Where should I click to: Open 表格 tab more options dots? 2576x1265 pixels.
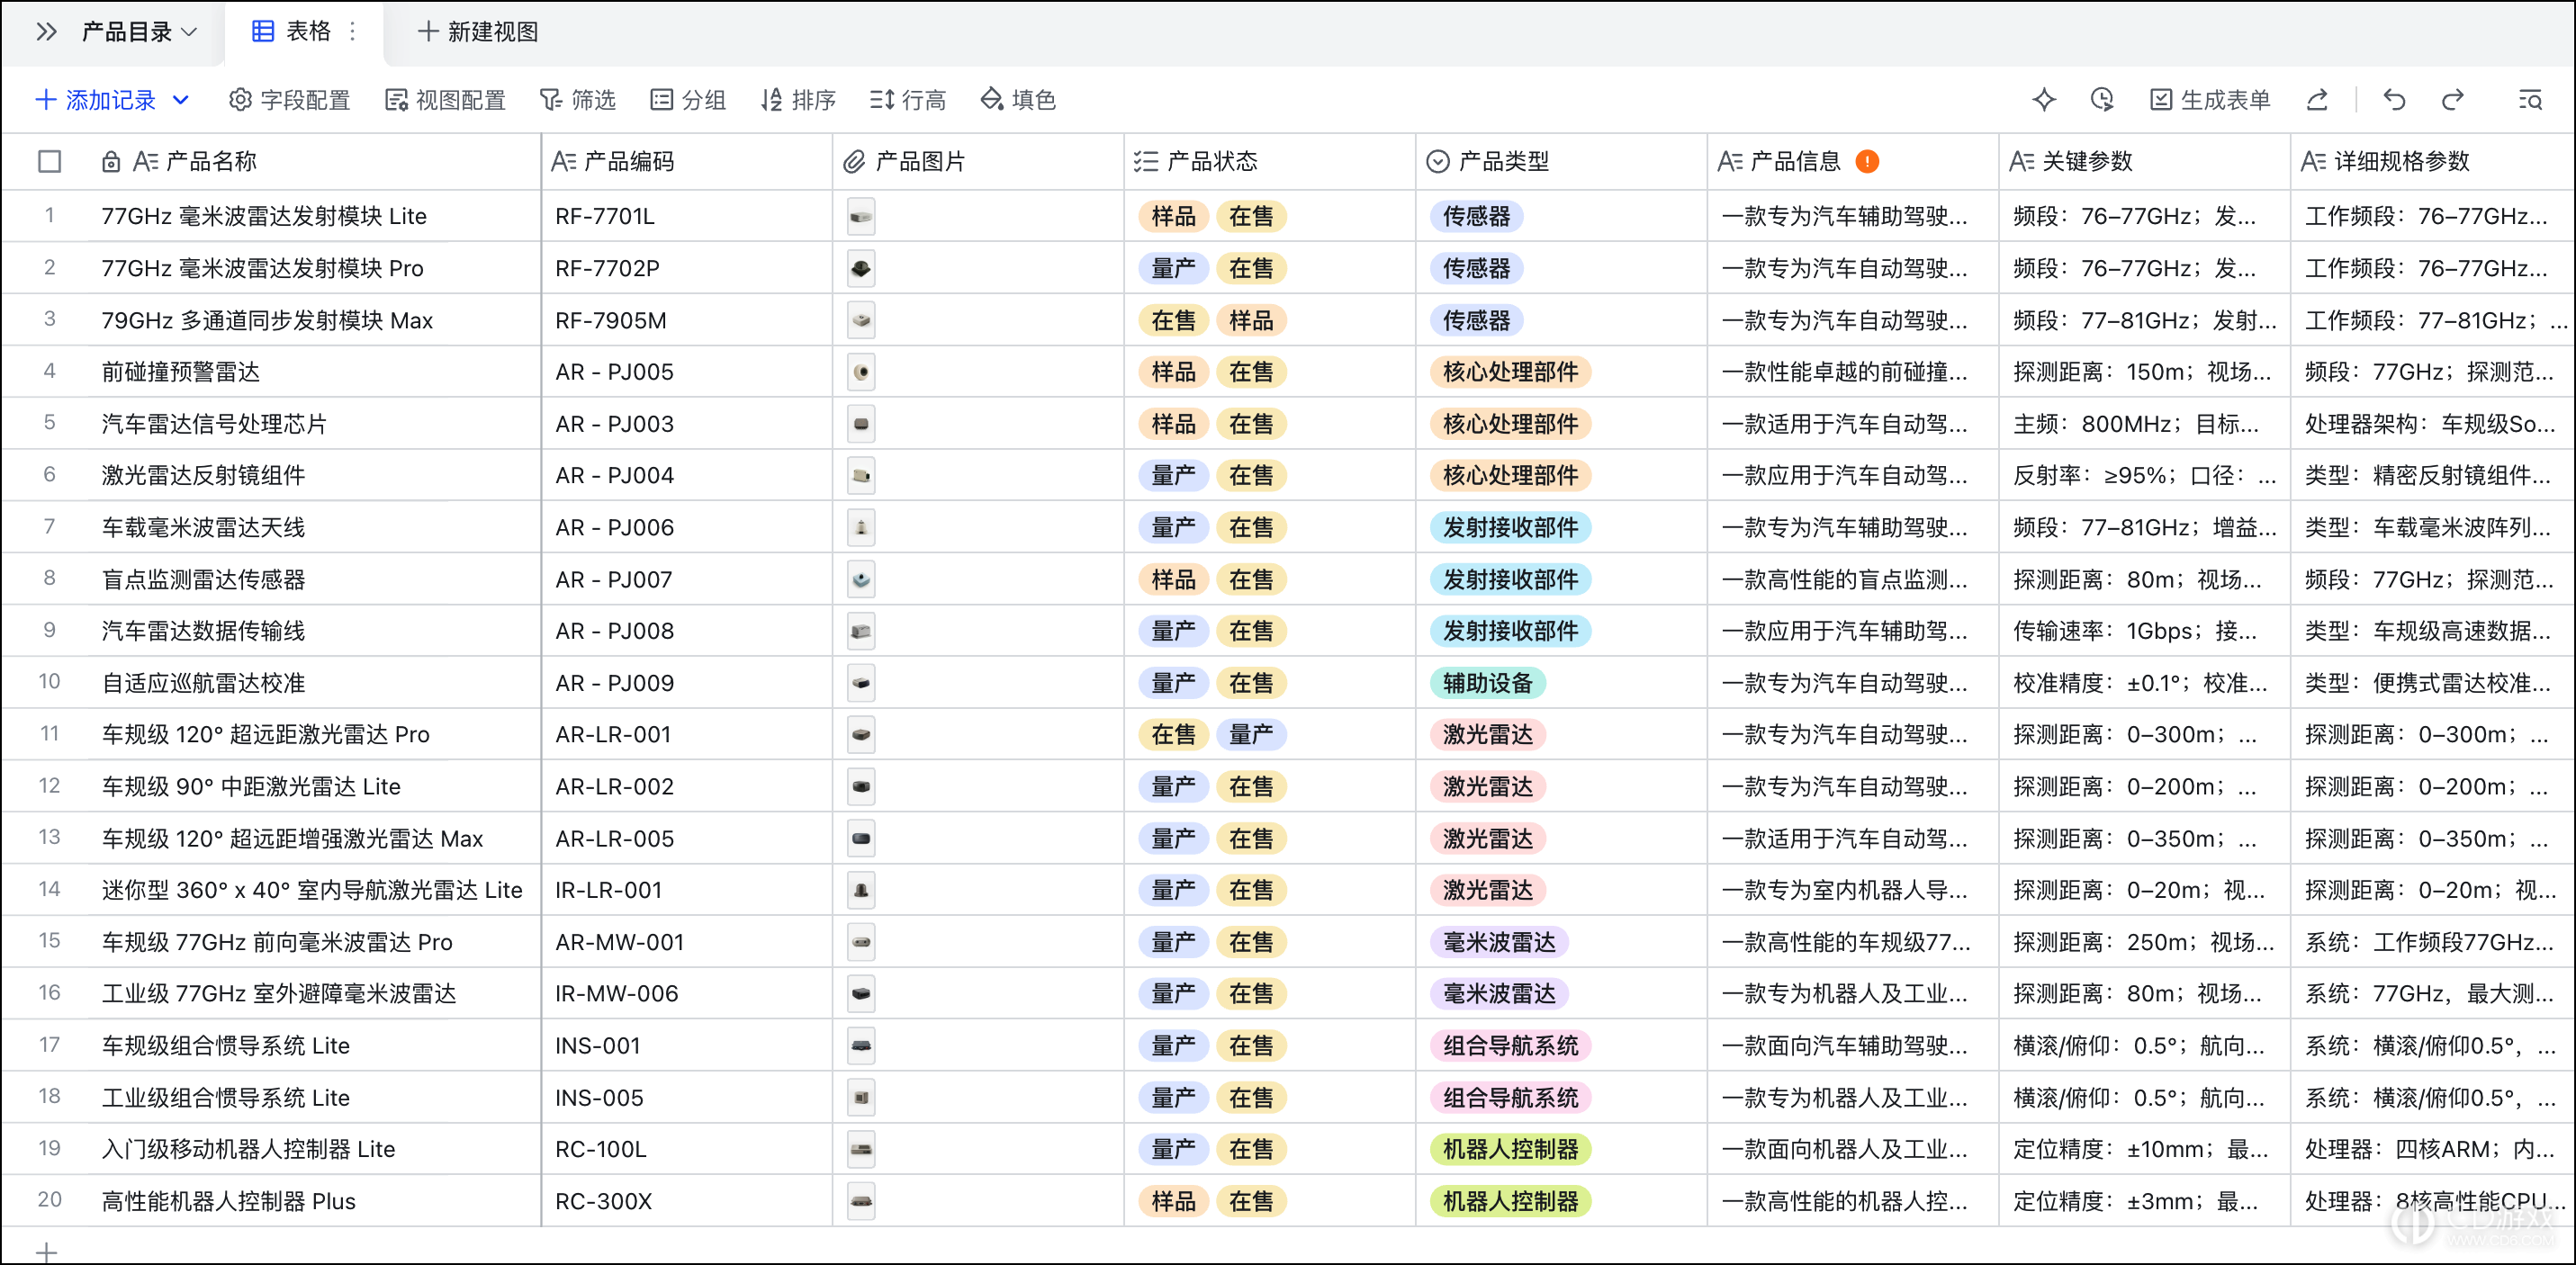(x=353, y=32)
